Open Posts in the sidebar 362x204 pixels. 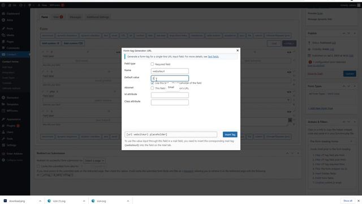(10, 29)
